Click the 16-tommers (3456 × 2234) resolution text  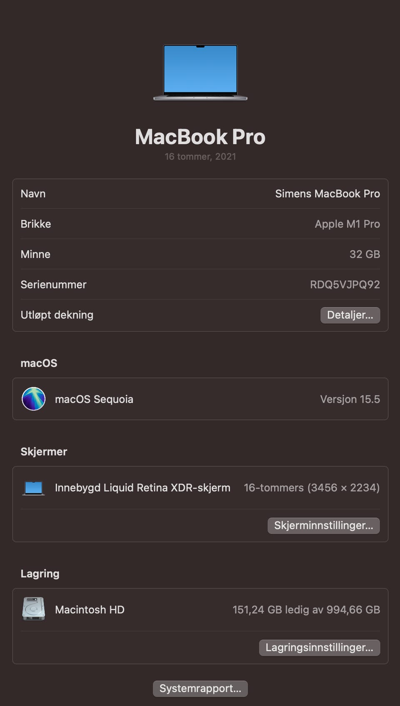pyautogui.click(x=312, y=488)
